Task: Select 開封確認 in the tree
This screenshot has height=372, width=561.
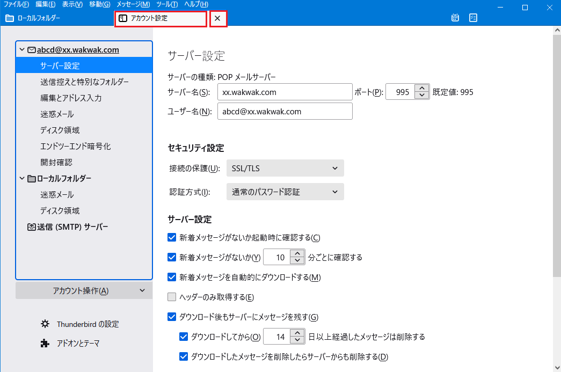Action: pyautogui.click(x=84, y=163)
